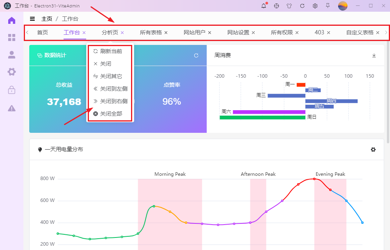
Task: Open settings gear in title bar
Action: [x=315, y=6]
